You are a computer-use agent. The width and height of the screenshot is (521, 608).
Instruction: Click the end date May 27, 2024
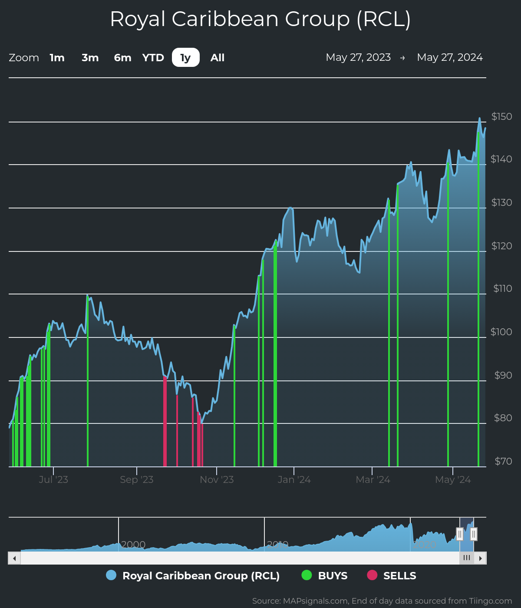tap(450, 57)
